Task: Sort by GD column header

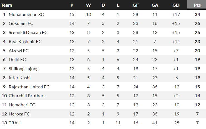Action: click(x=176, y=5)
